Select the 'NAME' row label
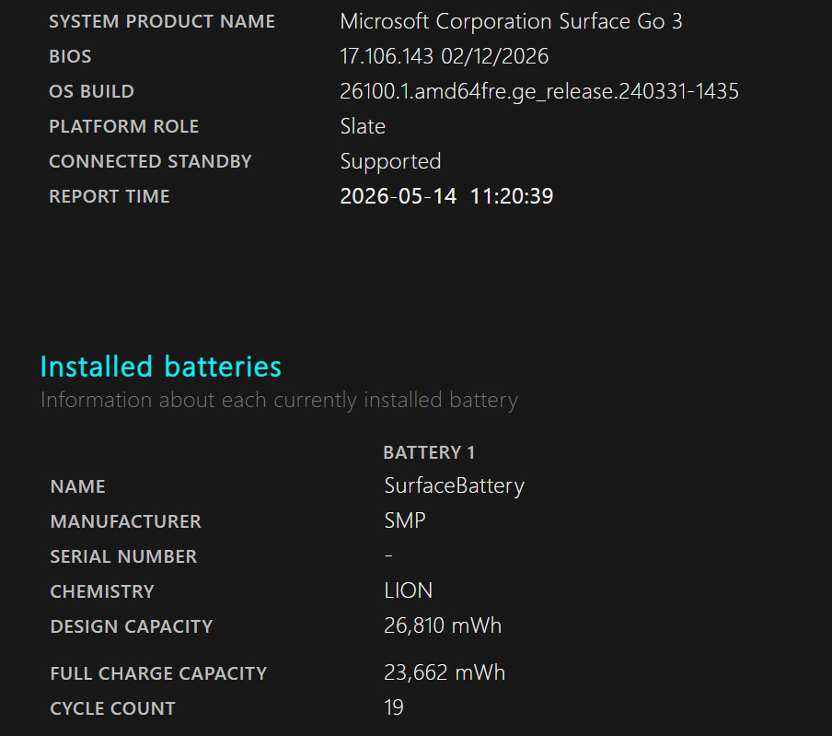The height and width of the screenshot is (736, 832). click(x=77, y=487)
